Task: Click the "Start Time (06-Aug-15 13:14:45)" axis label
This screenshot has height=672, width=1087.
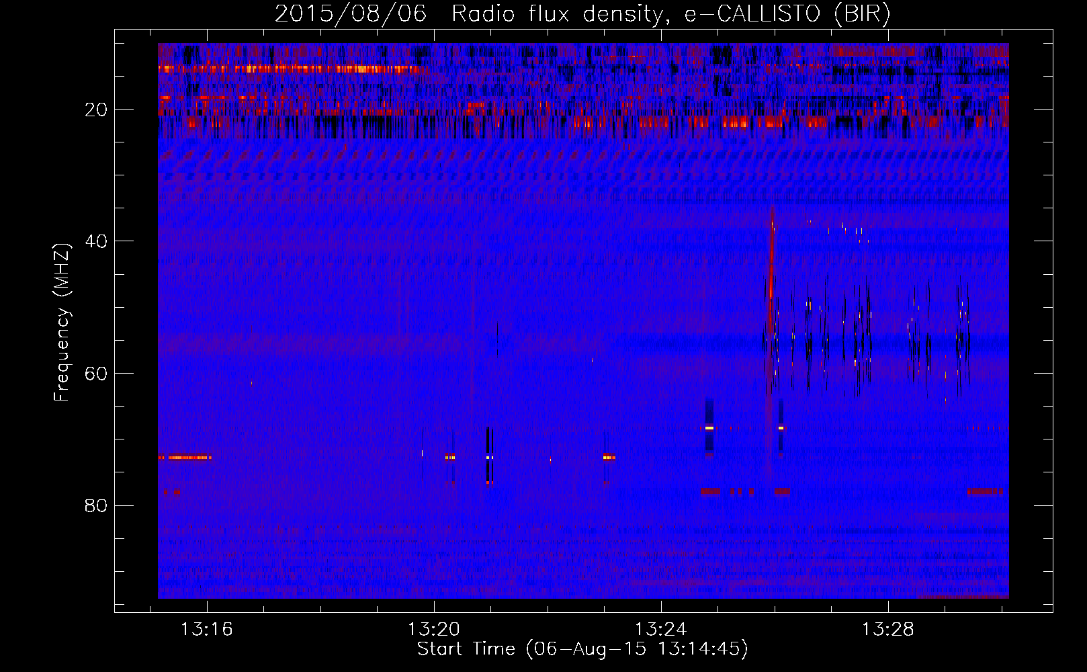Action: [x=582, y=649]
